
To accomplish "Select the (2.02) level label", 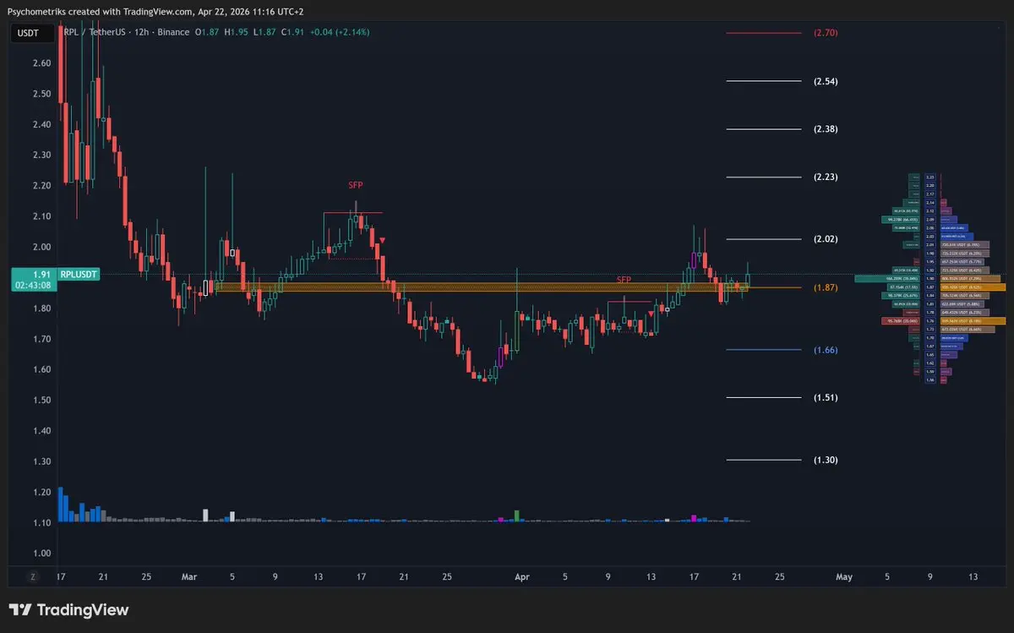I will click(826, 239).
